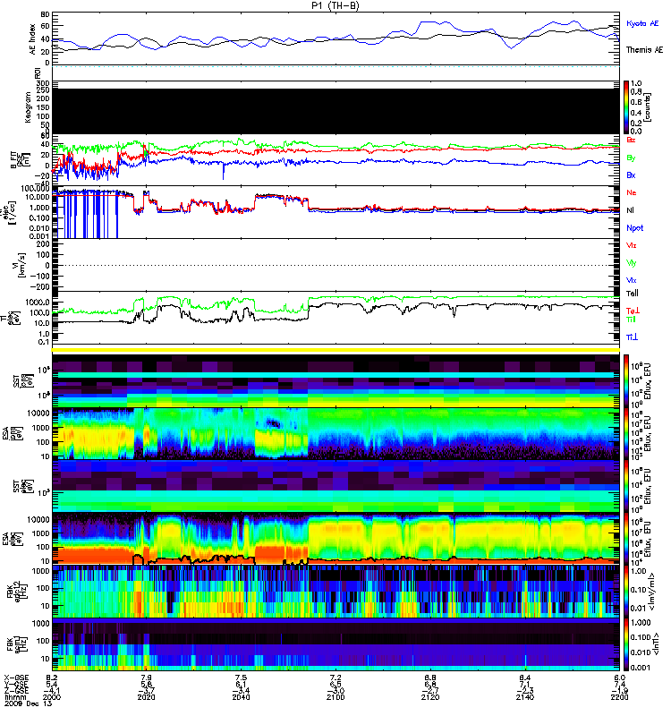This screenshot has height=716, width=671.
Task: Click the X-GSE row label
Action: coord(16,678)
